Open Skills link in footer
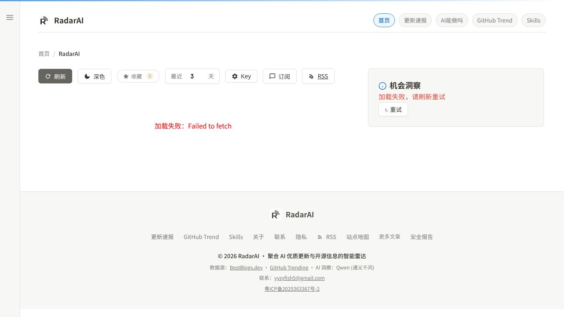Image resolution: width=564 pixels, height=317 pixels. [236, 237]
